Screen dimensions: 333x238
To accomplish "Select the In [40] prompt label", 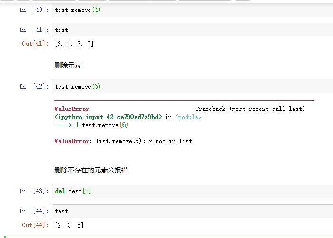I will point(34,10).
